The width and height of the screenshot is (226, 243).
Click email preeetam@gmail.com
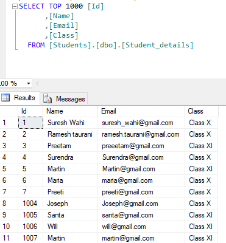pos(141,146)
